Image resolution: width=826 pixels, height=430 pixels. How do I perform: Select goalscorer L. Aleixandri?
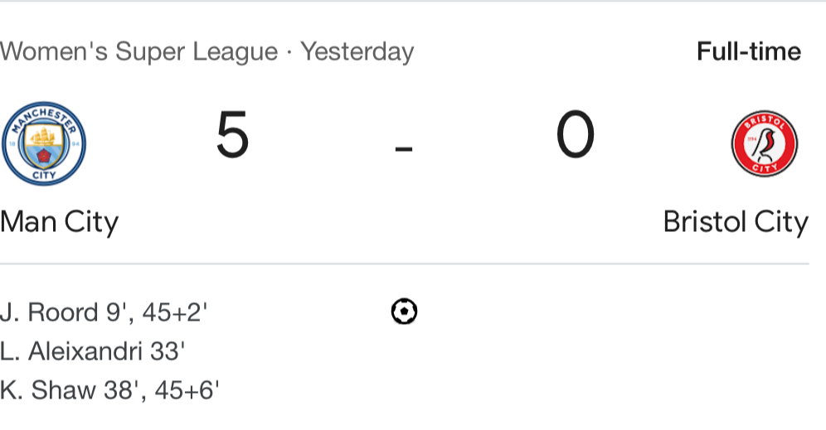72,351
